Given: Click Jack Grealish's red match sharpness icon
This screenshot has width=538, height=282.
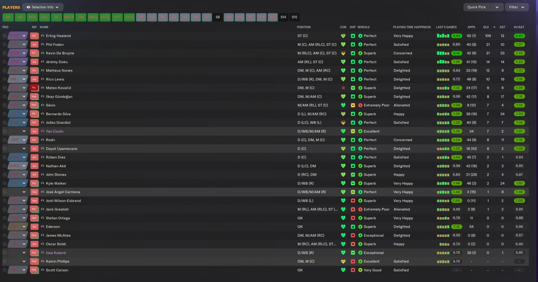Looking at the screenshot, I should [x=353, y=209].
